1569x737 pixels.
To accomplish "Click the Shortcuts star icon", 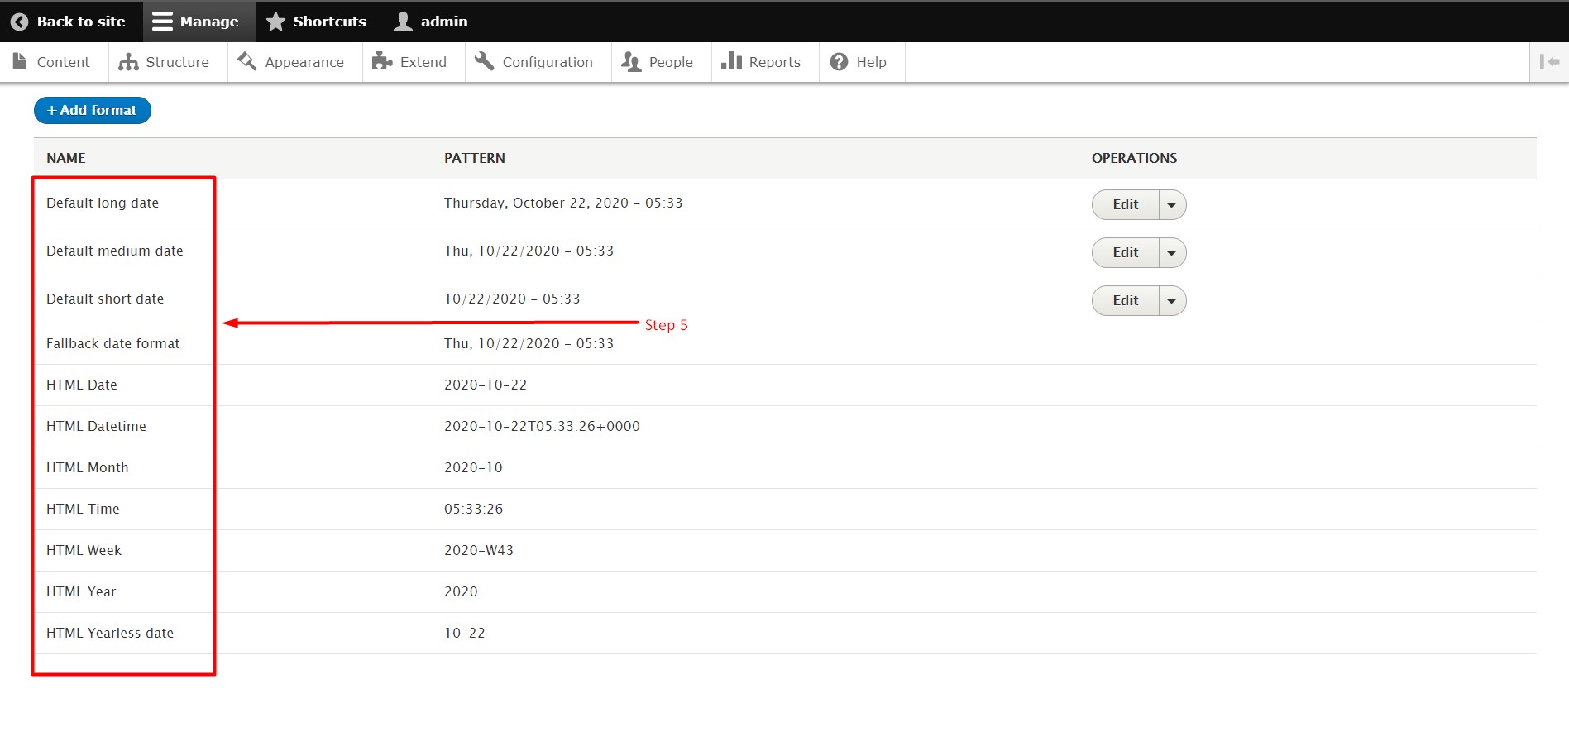I will (x=275, y=22).
